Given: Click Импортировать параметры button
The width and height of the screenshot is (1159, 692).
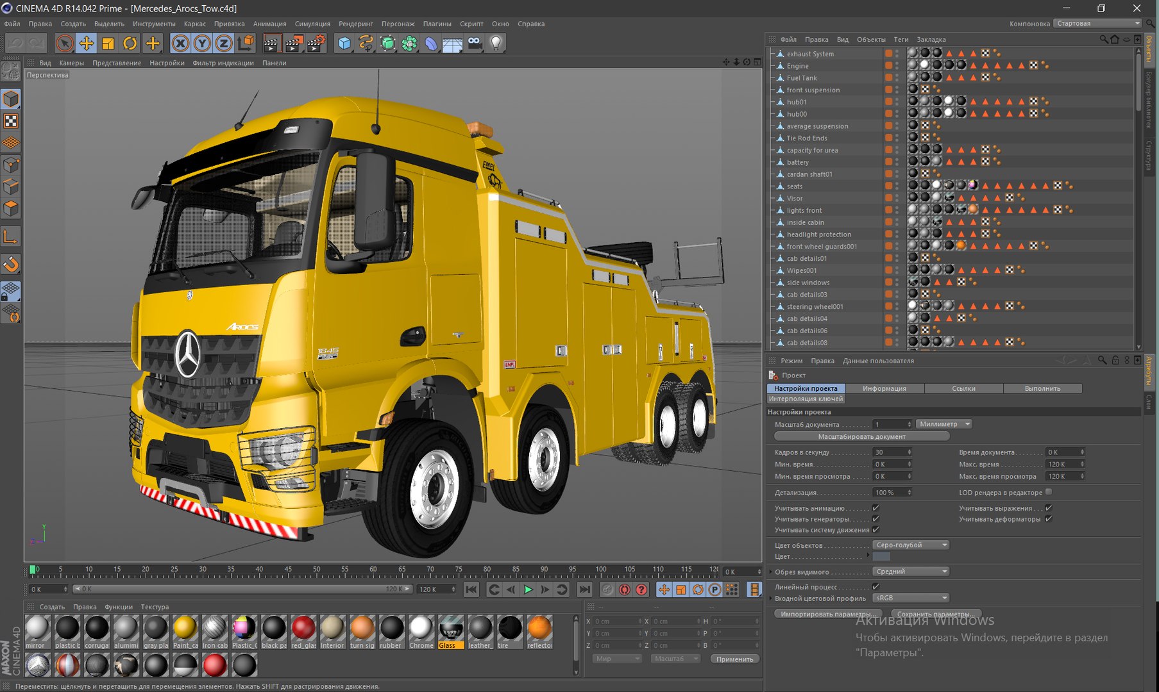Looking at the screenshot, I should [x=827, y=614].
